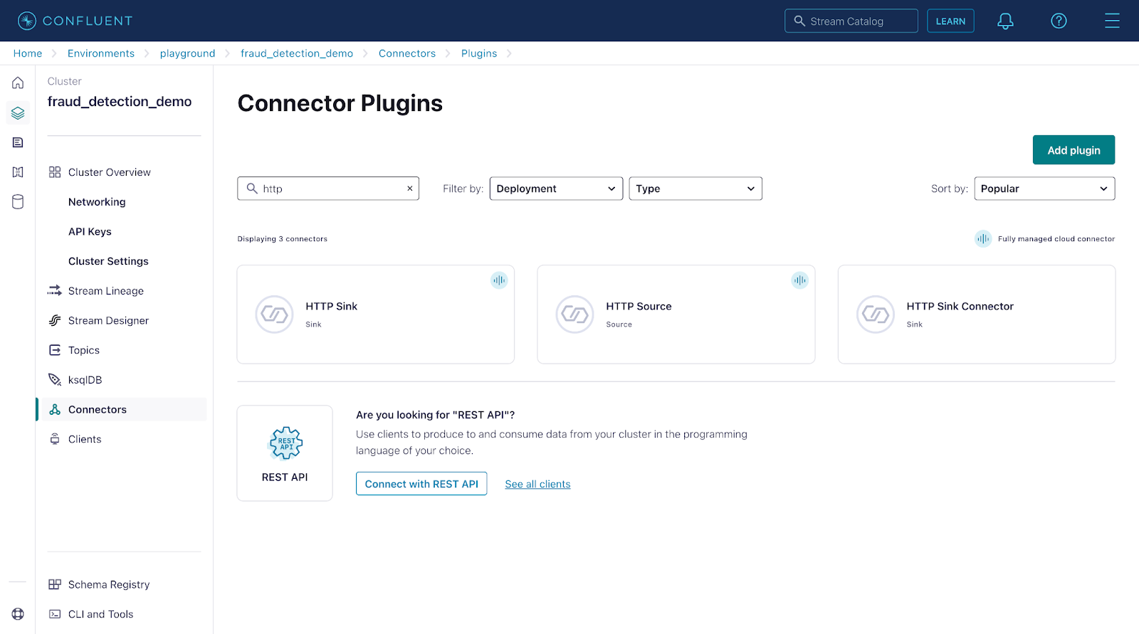Go to Clients page
Image resolution: width=1139 pixels, height=634 pixels.
click(85, 439)
